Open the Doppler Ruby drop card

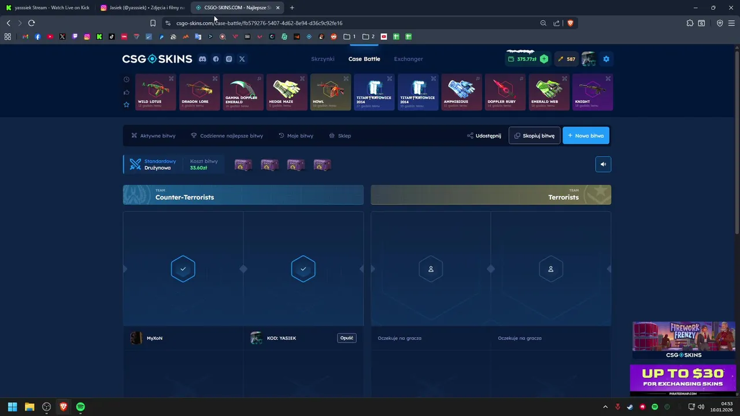click(505, 92)
